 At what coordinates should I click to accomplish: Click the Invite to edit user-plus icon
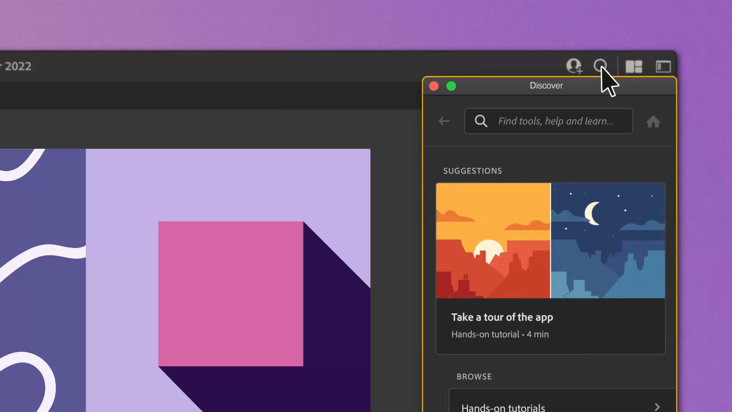574,66
